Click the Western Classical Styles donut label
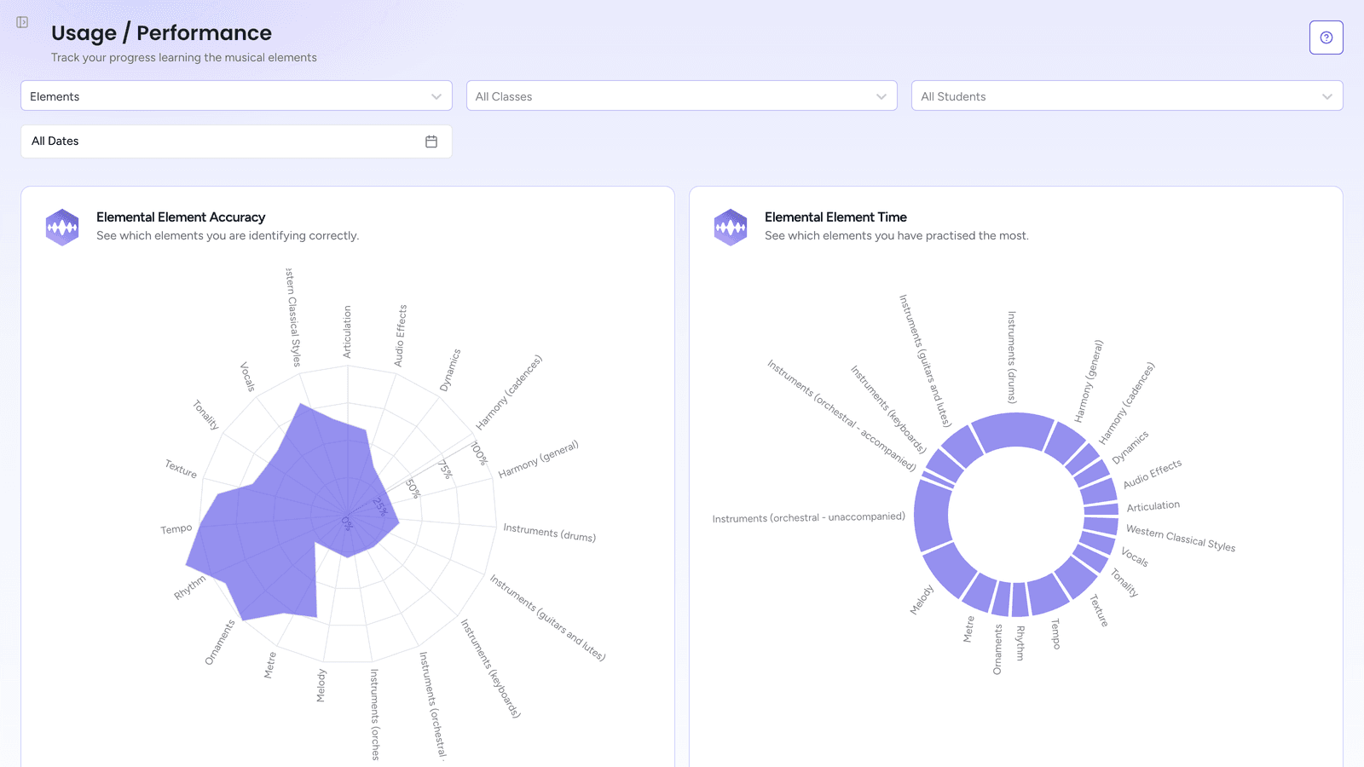This screenshot has width=1364, height=767. click(1181, 538)
